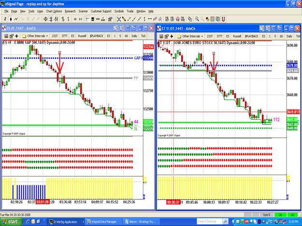Image resolution: width=302 pixels, height=226 pixels.
Task: Open the Customer Support menu
Action: [x=101, y=11]
